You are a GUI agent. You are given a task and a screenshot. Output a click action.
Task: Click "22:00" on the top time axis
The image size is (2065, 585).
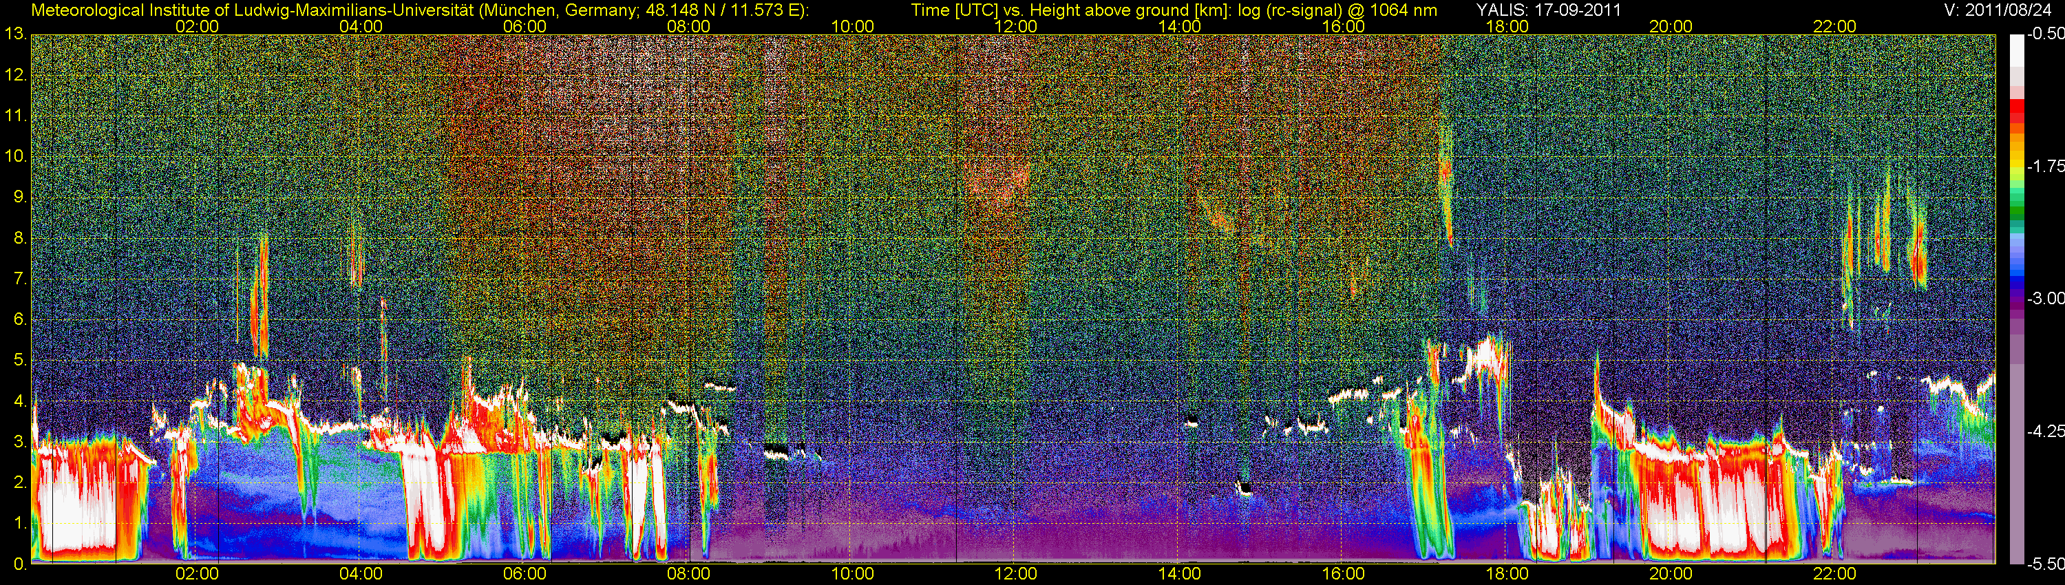point(1834,26)
